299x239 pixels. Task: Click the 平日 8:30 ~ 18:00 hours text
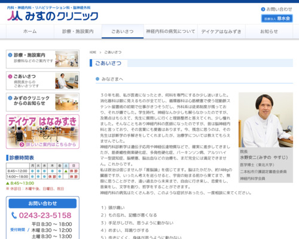(52, 224)
